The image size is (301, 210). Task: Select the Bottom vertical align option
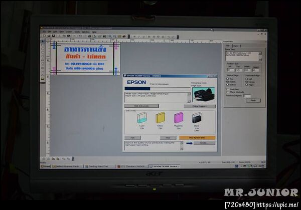(228, 85)
